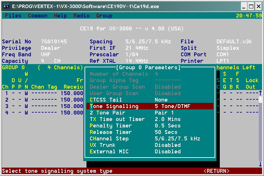Click the DEFAULT.v3k file name
This screenshot has width=264, height=176.
click(234, 41)
